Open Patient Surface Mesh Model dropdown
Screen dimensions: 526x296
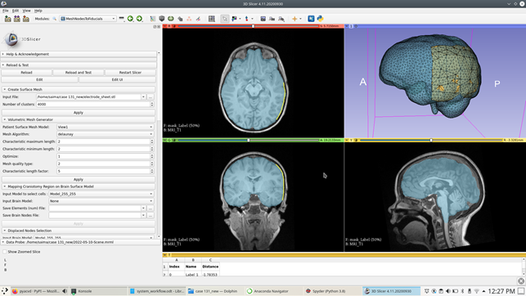[x=105, y=127]
